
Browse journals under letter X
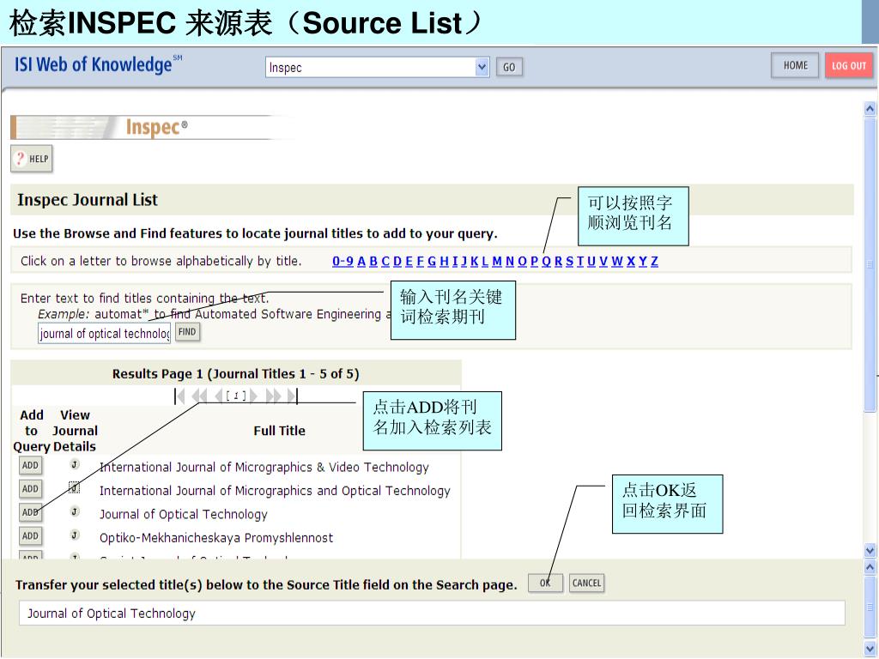click(x=631, y=261)
